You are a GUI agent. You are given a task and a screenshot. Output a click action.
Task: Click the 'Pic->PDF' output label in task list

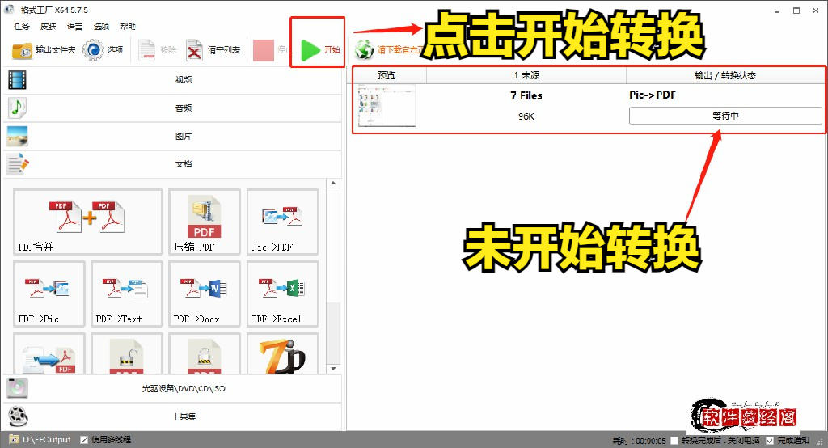653,95
